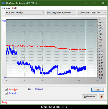Expand the DVD Diagnostic Functions dropdown

point(61,13)
